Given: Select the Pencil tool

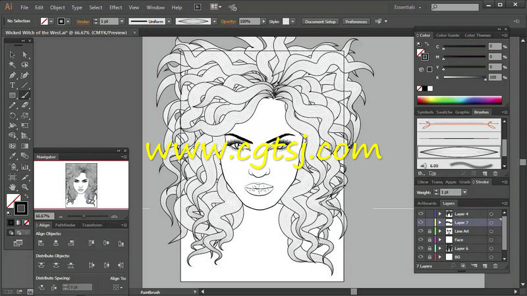Looking at the screenshot, I should (13, 105).
